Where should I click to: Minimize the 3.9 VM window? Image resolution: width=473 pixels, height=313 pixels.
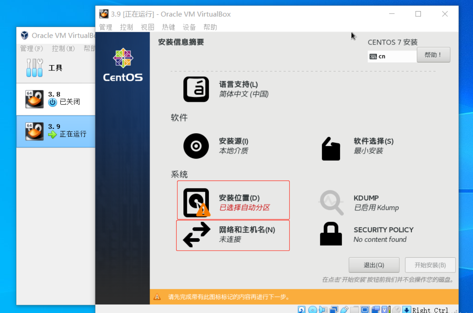click(x=391, y=14)
